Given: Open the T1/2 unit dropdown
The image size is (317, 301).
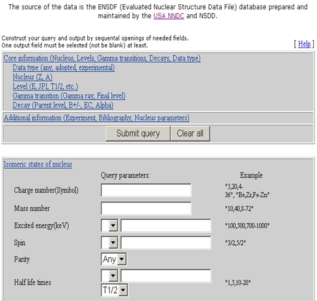Looking at the screenshot, I should tap(114, 290).
